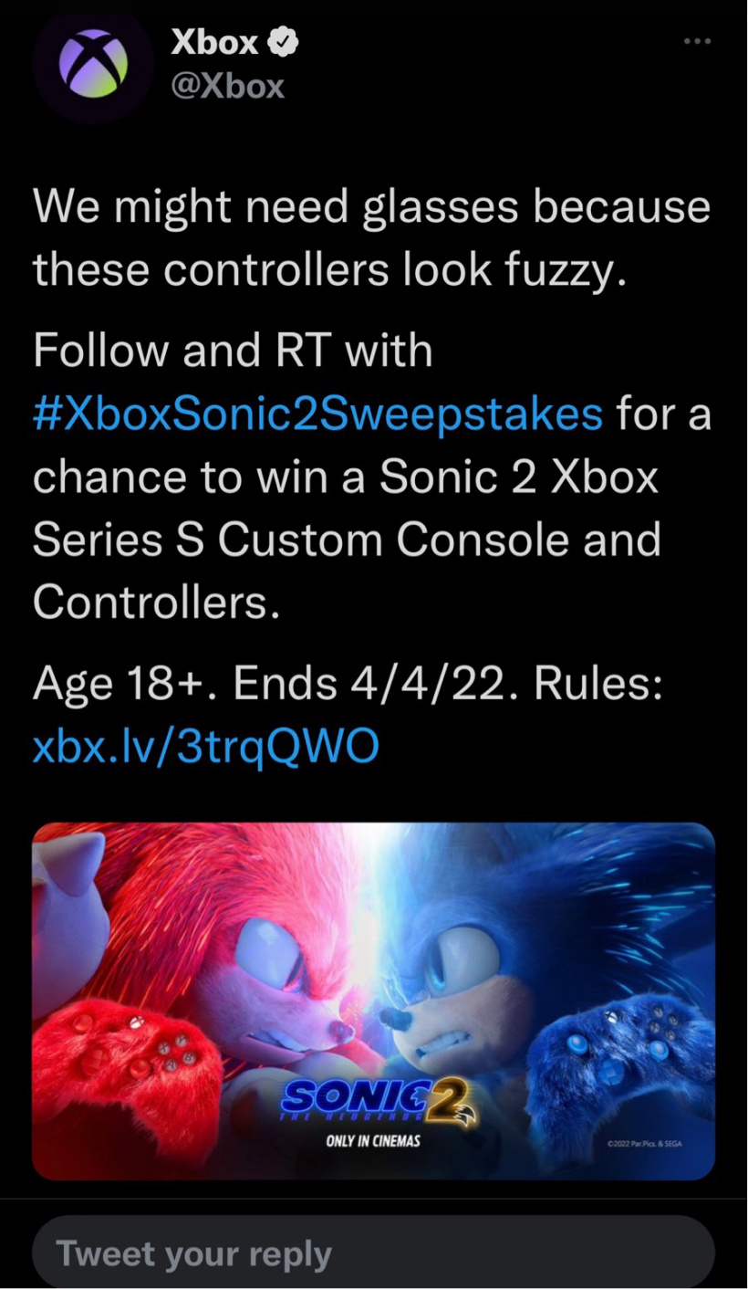Focus the Tweet your reply field
748x1289 pixels.
(x=373, y=1252)
